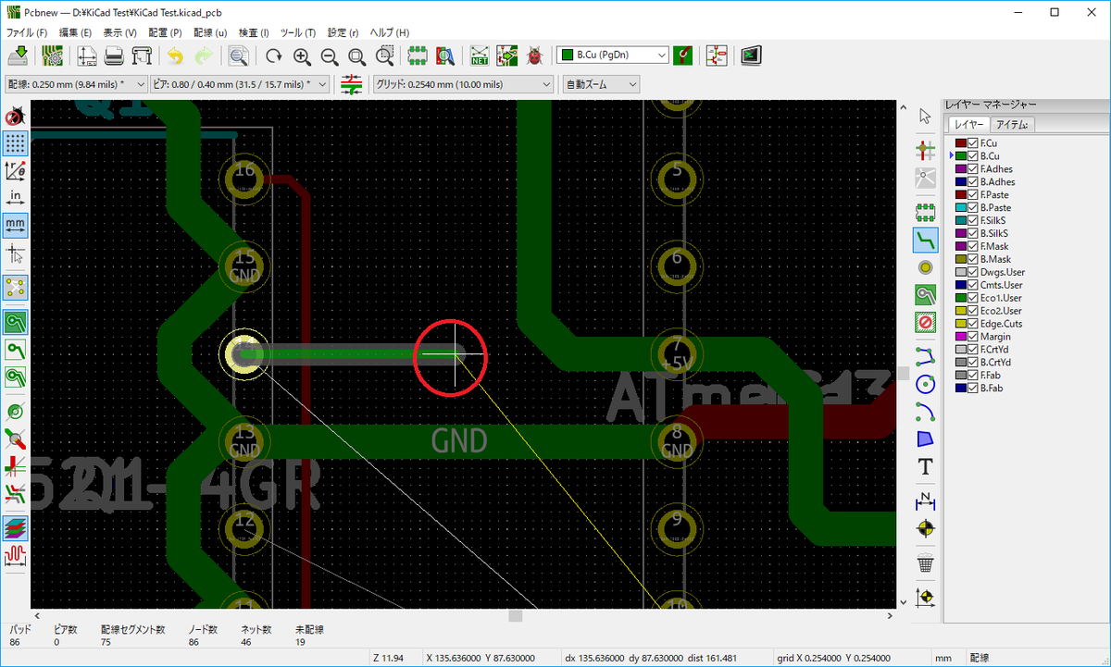This screenshot has height=667, width=1111.
Task: Switch units to millimeters
Action: [15, 225]
